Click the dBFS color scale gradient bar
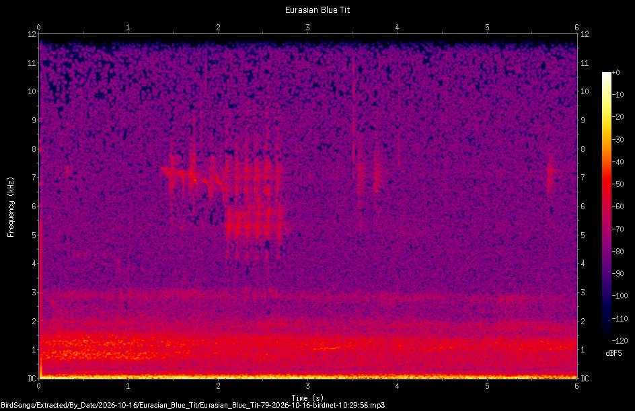Viewport: 635px width, 411px height. click(x=607, y=207)
